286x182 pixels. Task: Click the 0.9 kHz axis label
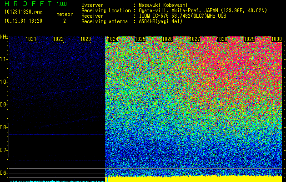(x=4, y=105)
